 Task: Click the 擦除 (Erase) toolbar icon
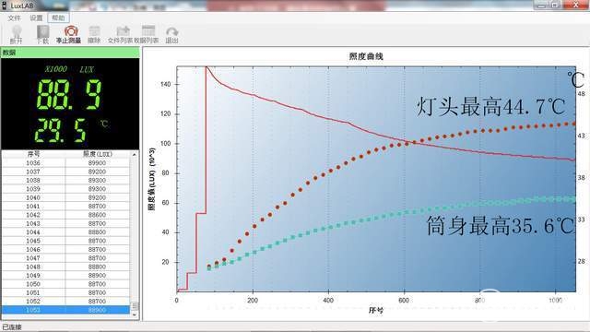click(x=94, y=34)
